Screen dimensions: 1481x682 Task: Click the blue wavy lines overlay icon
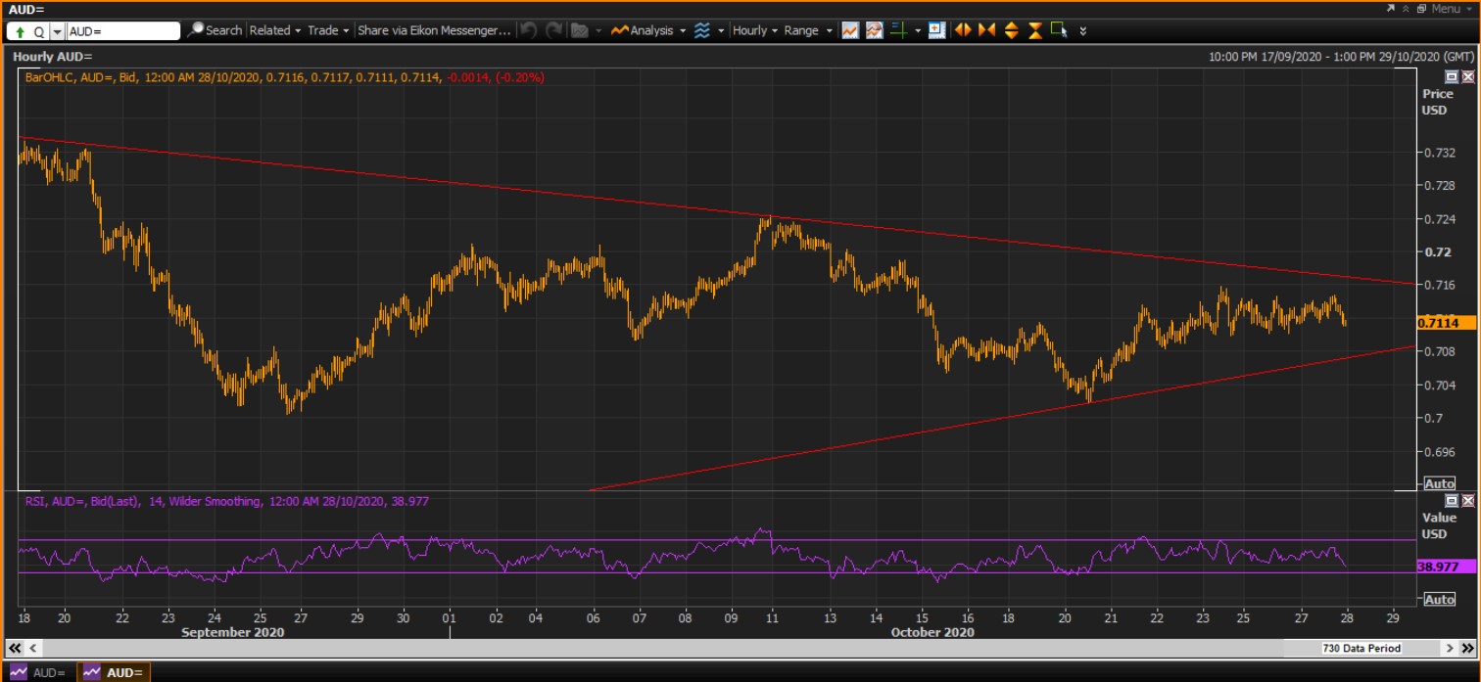[701, 30]
